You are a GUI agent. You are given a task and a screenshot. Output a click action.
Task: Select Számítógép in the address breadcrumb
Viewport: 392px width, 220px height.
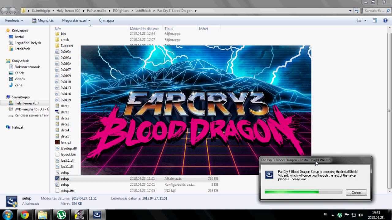tap(41, 11)
